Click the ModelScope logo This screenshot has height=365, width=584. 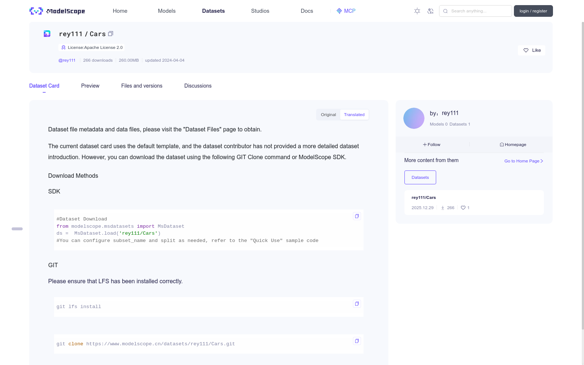pos(57,11)
